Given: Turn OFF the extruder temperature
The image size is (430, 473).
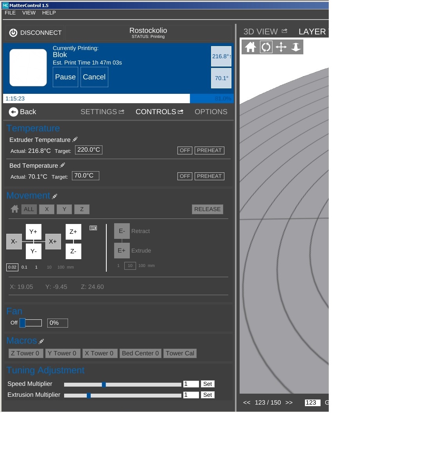Looking at the screenshot, I should [x=185, y=150].
